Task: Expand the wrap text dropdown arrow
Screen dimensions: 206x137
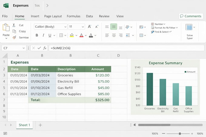Action: click(145, 27)
